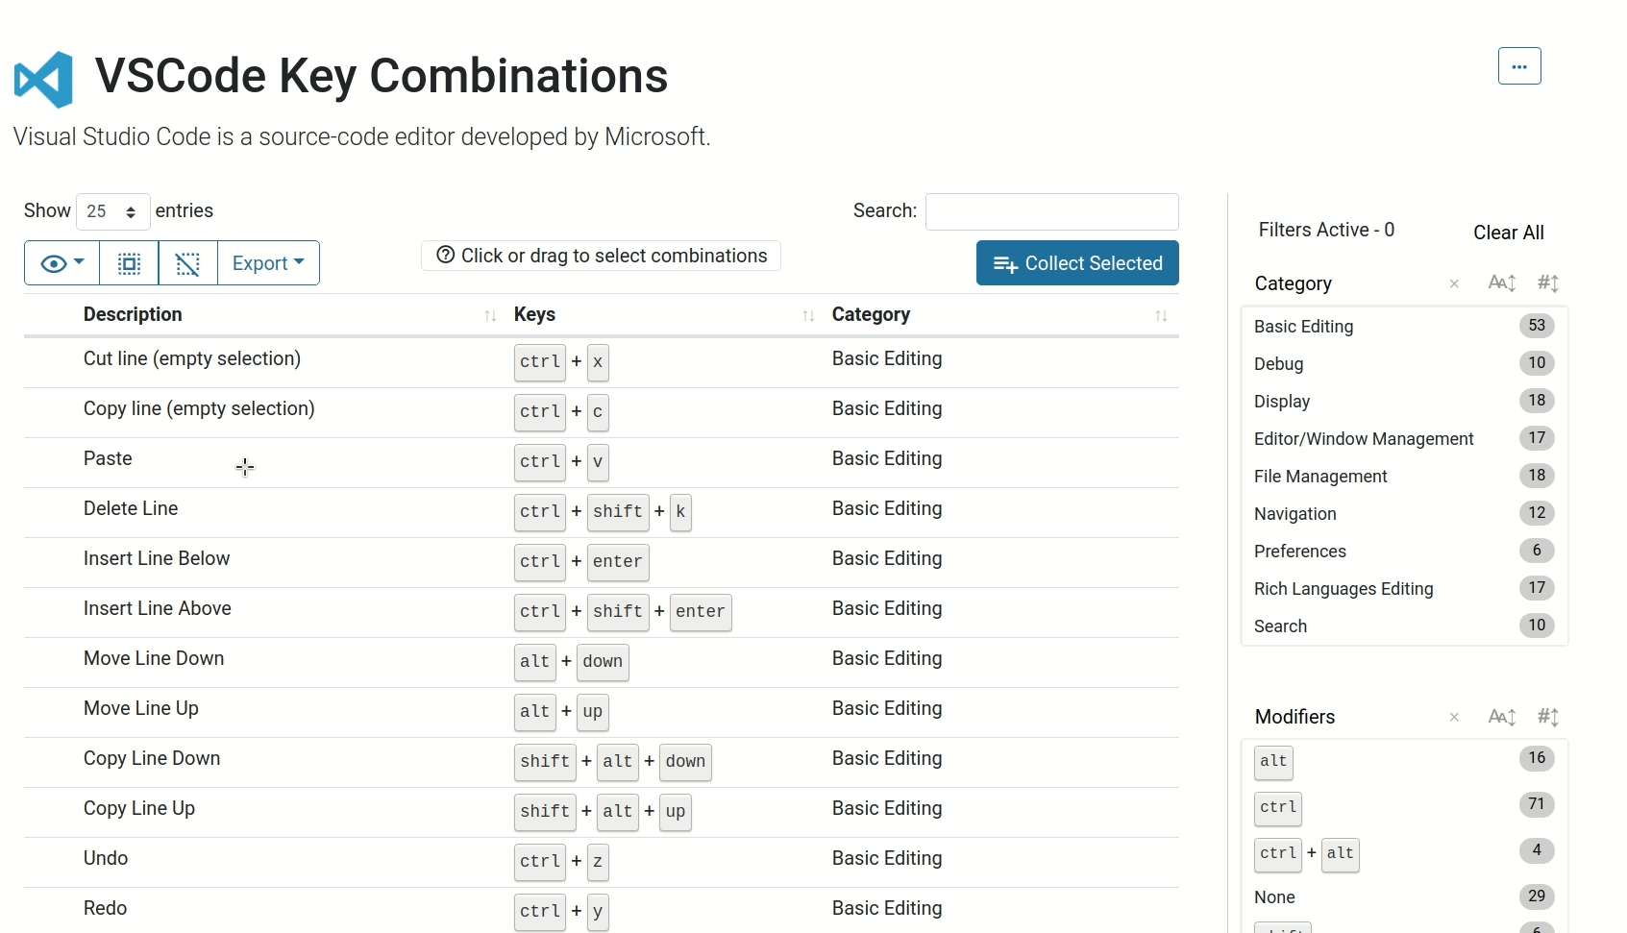Filter by Basic Editing category

[x=1404, y=327]
